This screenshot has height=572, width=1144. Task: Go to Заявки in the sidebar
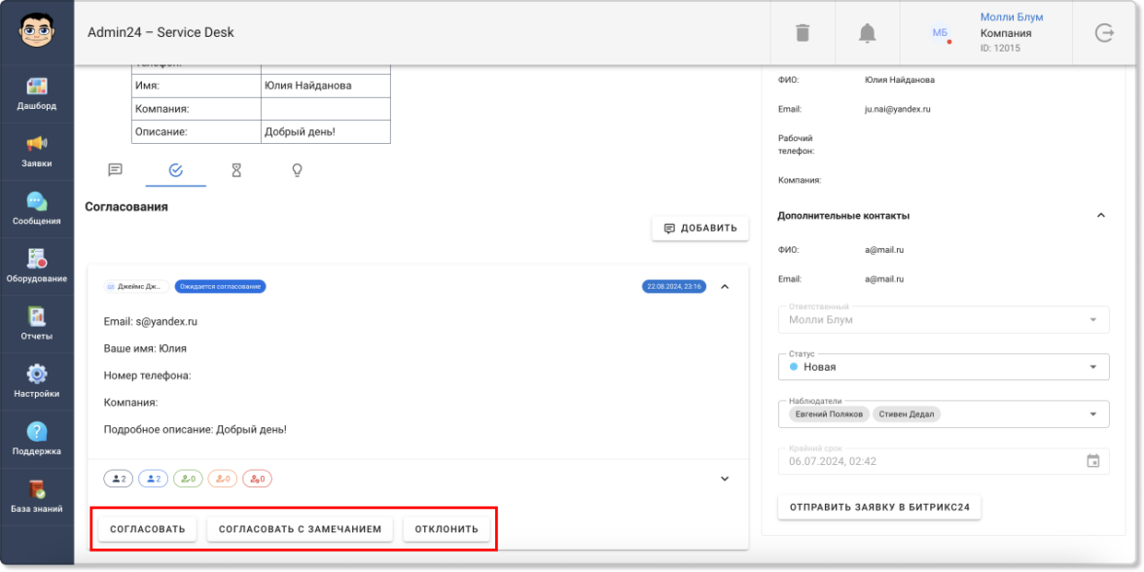tap(37, 152)
